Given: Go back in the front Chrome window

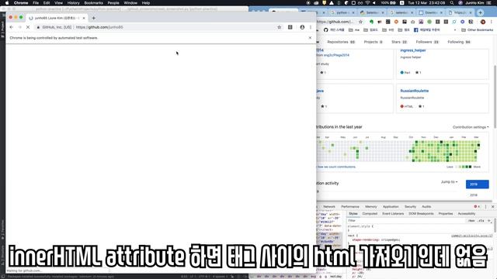Looking at the screenshot, I should tap(12, 27).
